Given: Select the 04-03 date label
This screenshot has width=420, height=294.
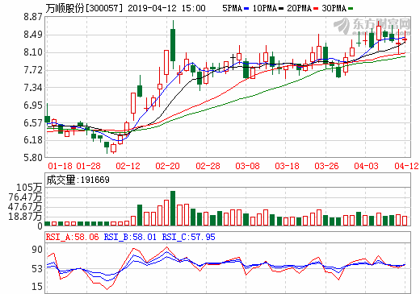Looking at the screenshot, I should pyautogui.click(x=366, y=166).
